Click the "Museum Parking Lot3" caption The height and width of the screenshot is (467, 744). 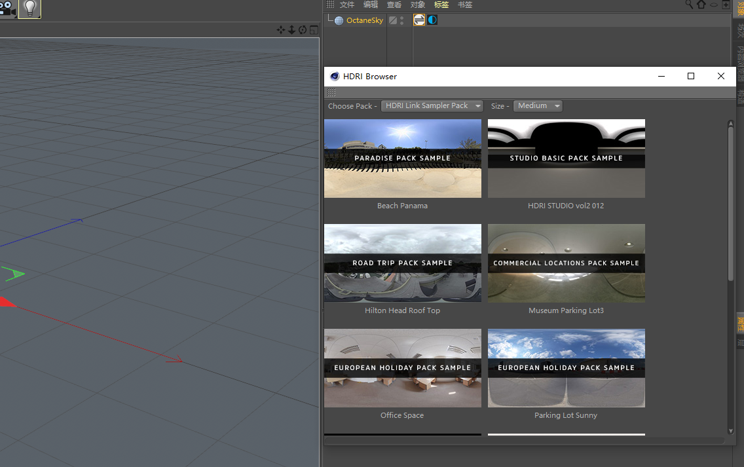pyautogui.click(x=566, y=311)
